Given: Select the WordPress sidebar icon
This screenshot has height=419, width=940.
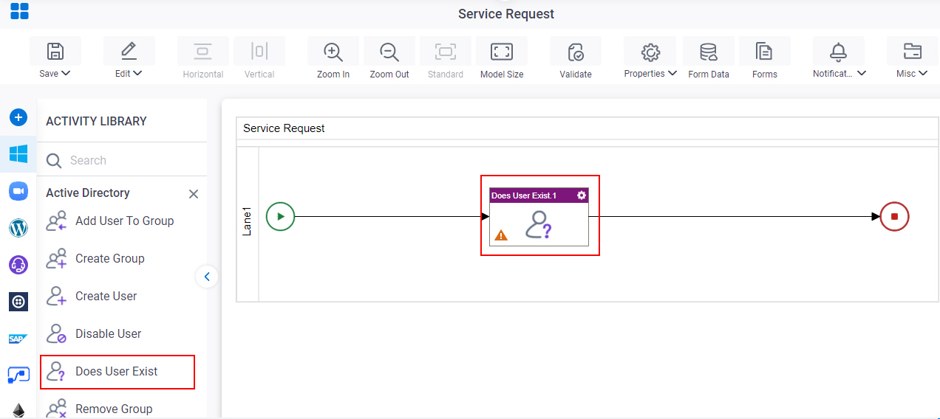Looking at the screenshot, I should pos(18,228).
